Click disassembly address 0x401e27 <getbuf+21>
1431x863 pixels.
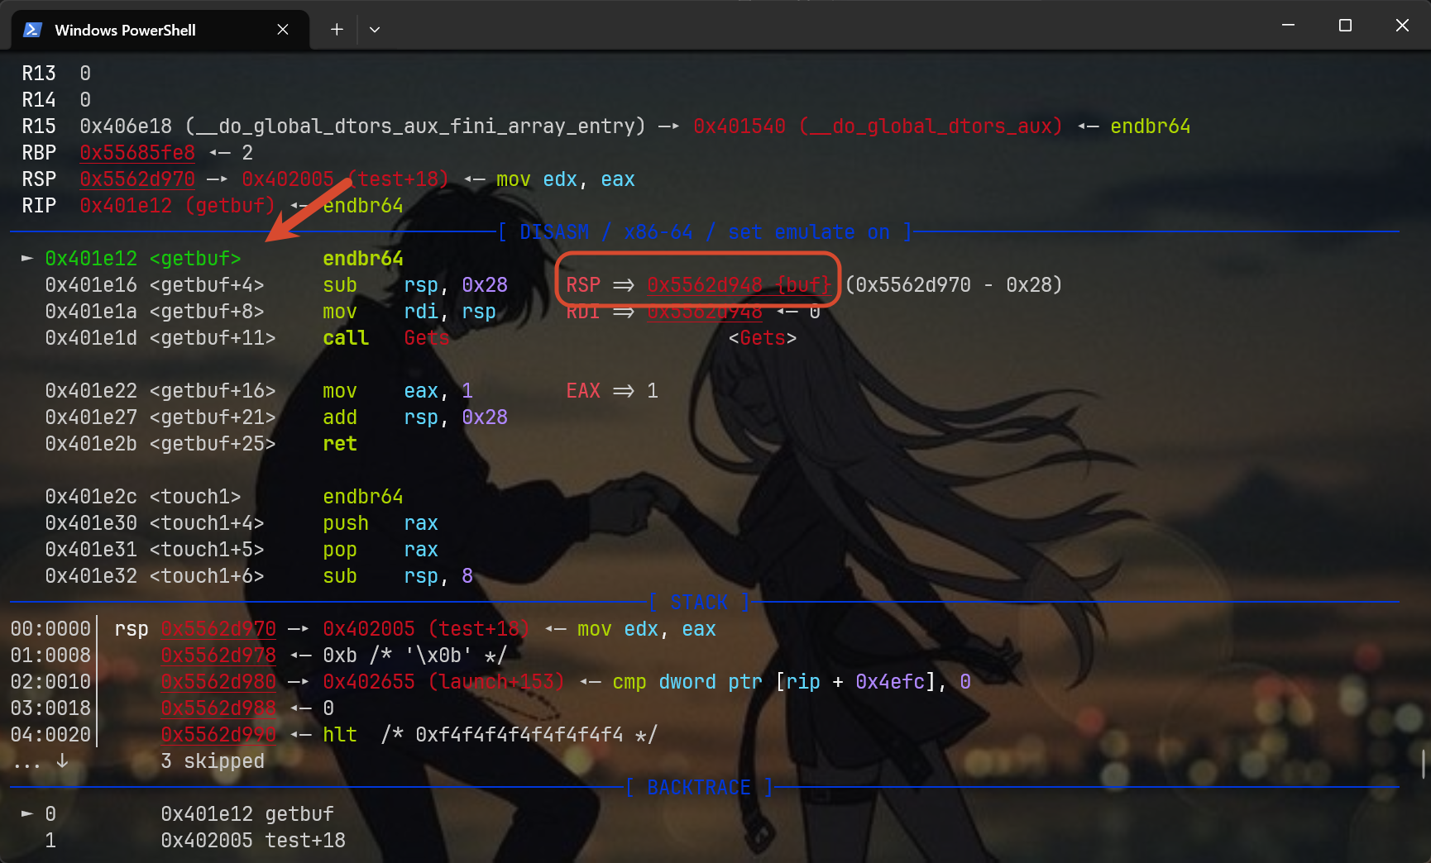160,417
